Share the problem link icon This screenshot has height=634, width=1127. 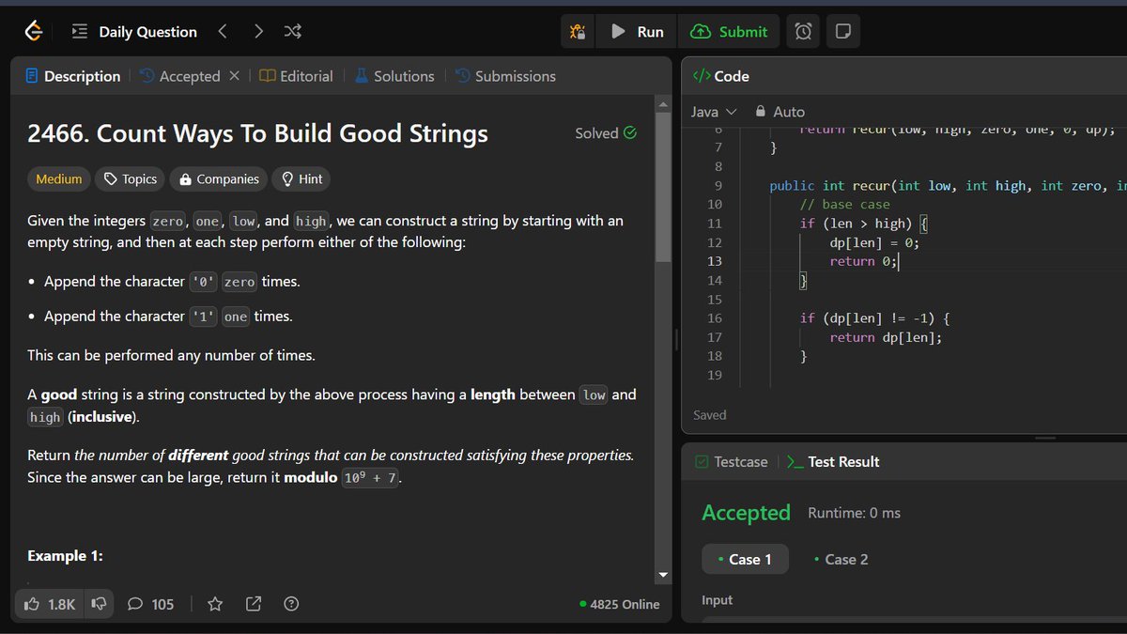[x=253, y=604]
